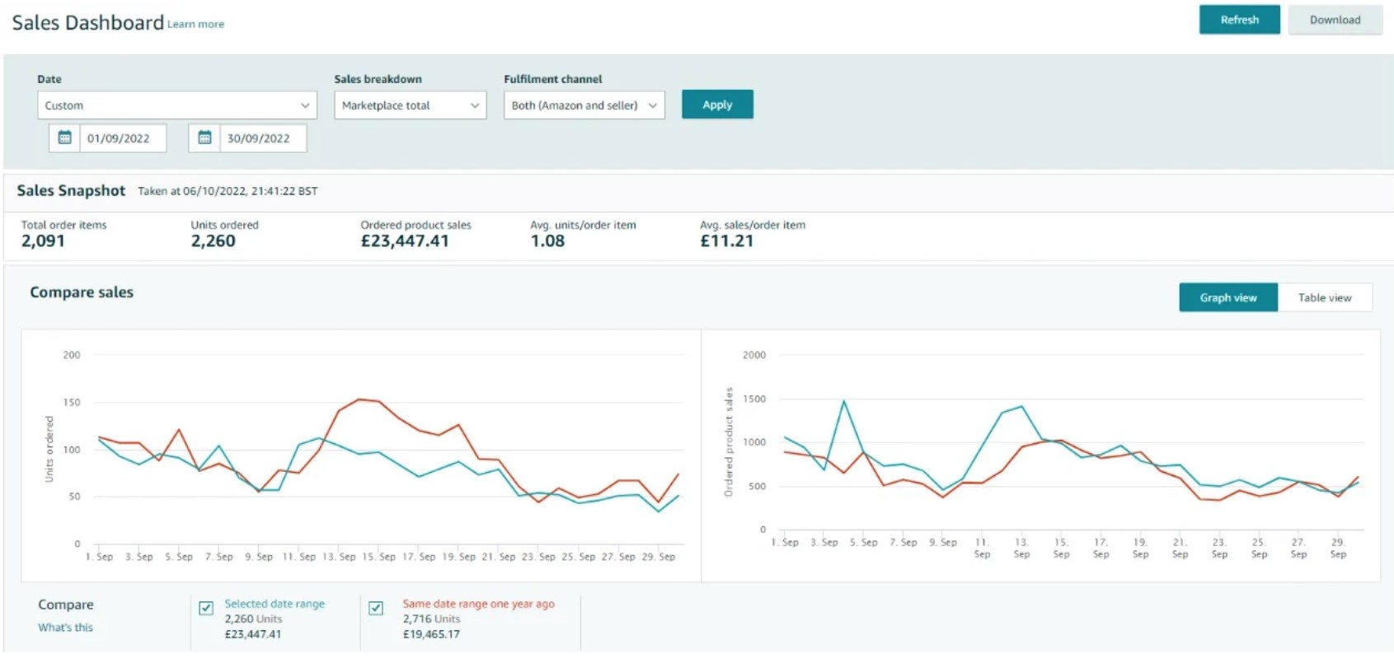Click the start date calendar icon
The image size is (1394, 668).
[64, 138]
